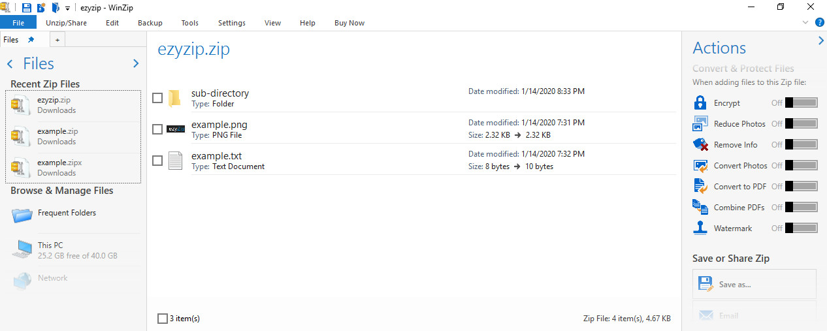Click the Email button label
827x331 pixels.
tap(728, 316)
